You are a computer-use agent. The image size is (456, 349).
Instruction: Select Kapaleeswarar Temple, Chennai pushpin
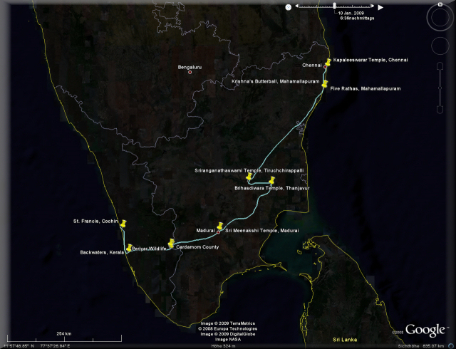coord(328,62)
